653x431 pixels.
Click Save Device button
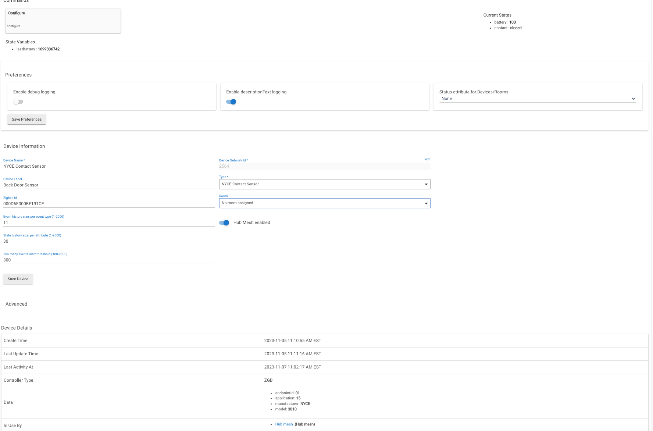click(18, 279)
